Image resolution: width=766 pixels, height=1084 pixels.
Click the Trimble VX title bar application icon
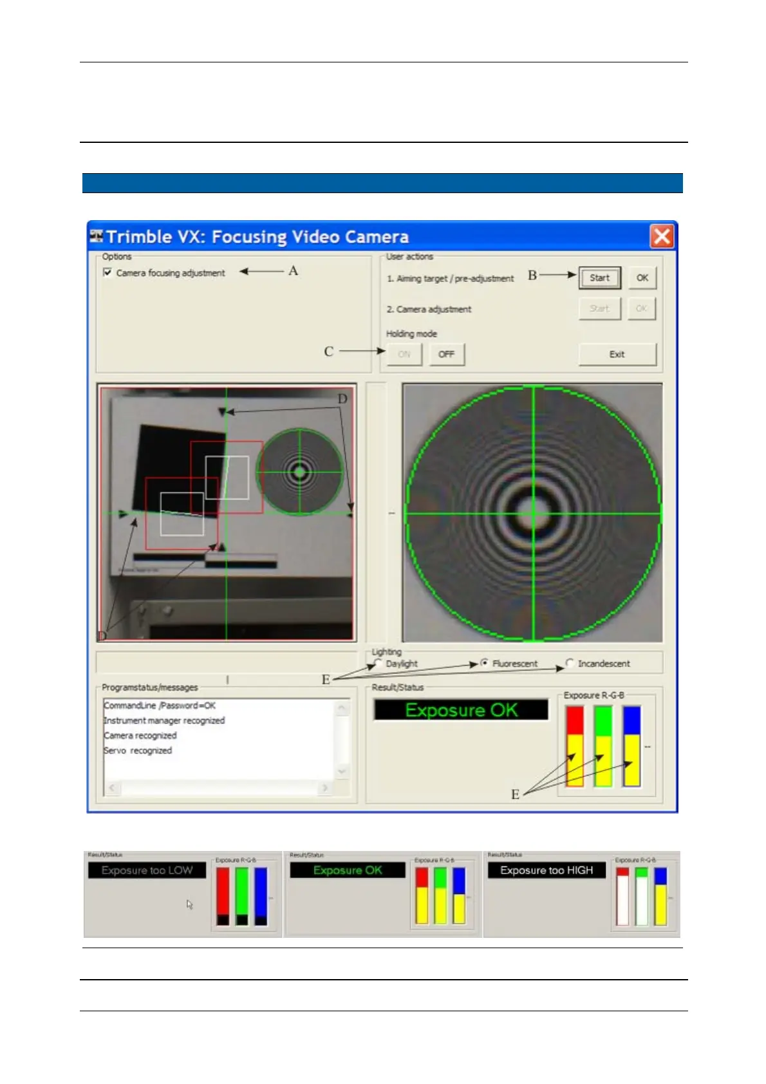[x=97, y=236]
